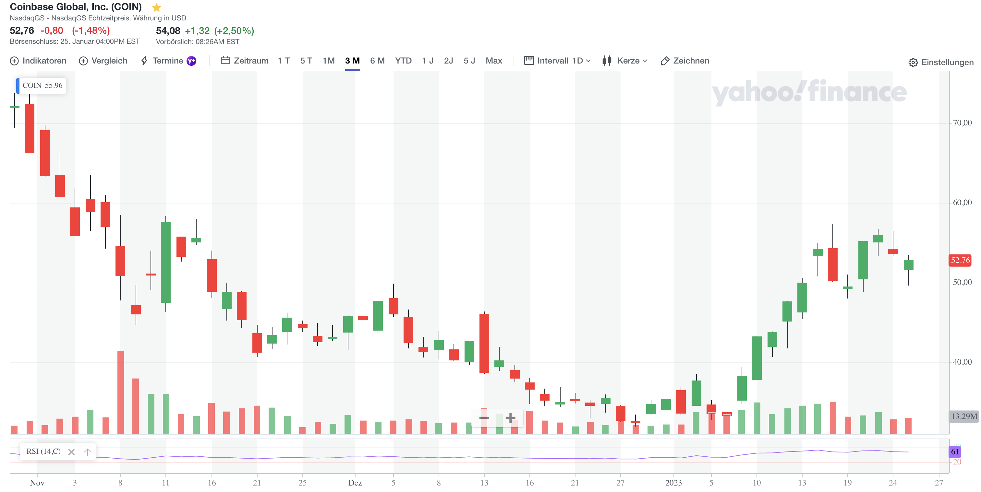981x492 pixels.
Task: Click the red 52.76 price marker
Action: coord(960,260)
